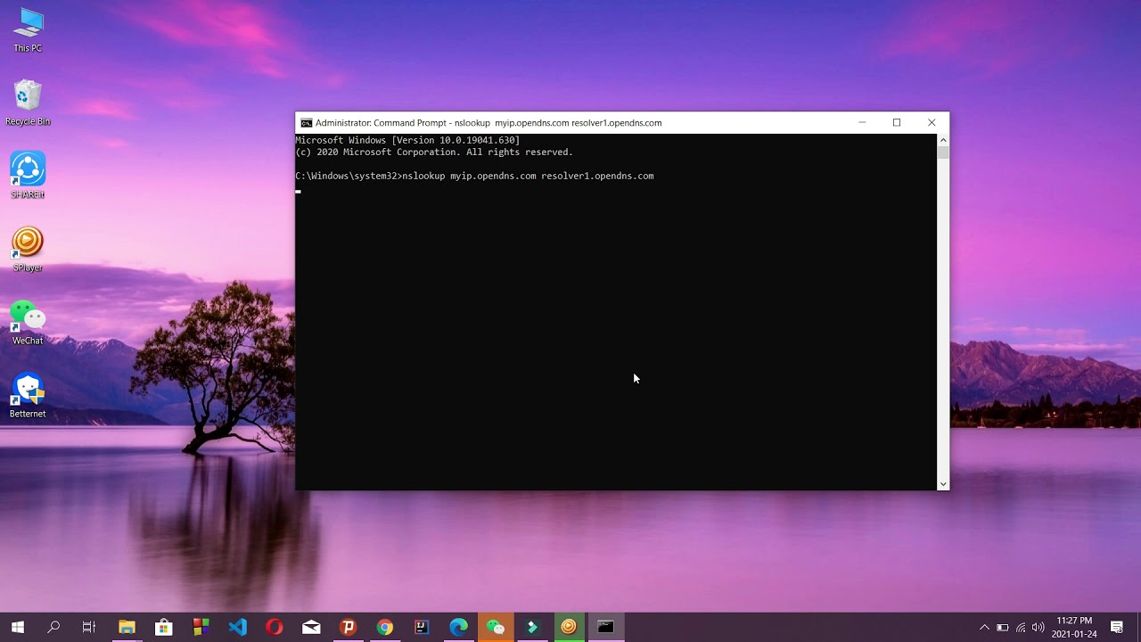Click the Microsoft Windows version line
Screen dimensions: 1141x642
click(x=407, y=140)
